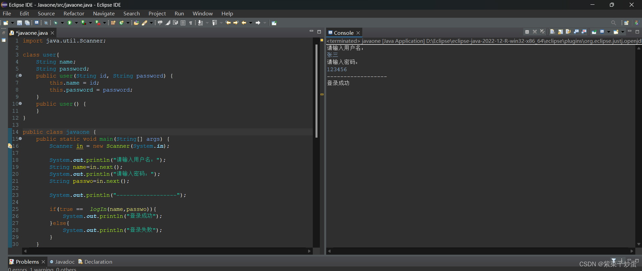Toggle Console Word Wrap

pos(568,32)
